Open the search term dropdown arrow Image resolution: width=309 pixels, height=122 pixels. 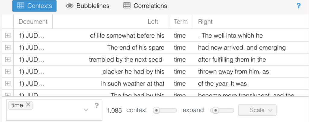[86, 110]
